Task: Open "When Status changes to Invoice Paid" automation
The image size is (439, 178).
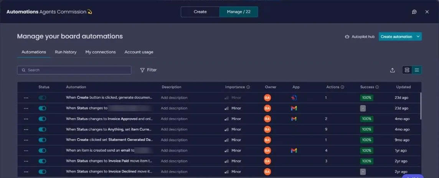Action: pyautogui.click(x=109, y=161)
